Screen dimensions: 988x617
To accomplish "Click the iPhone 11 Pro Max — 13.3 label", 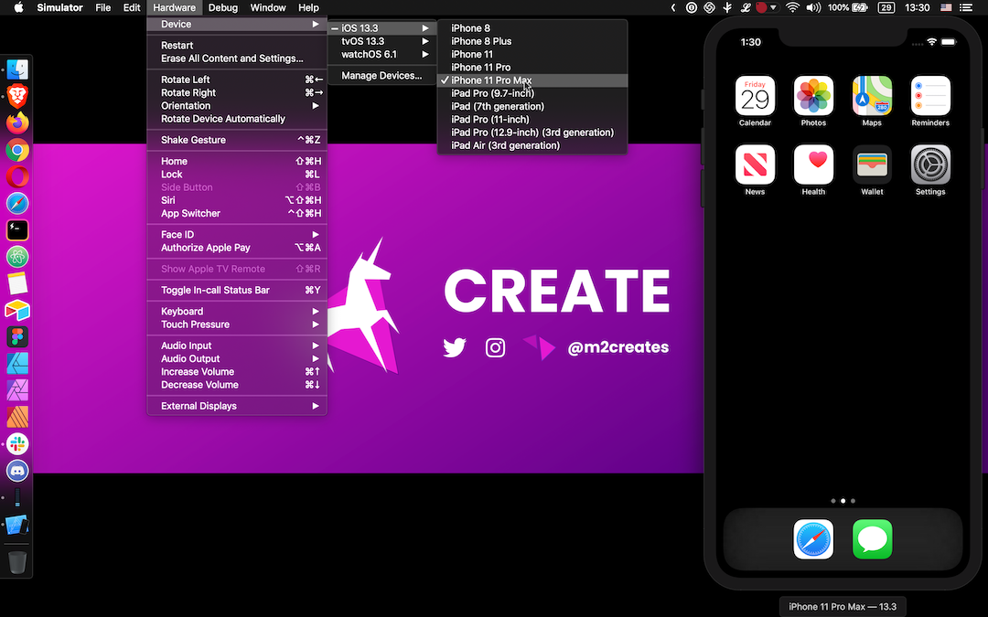I will [842, 606].
